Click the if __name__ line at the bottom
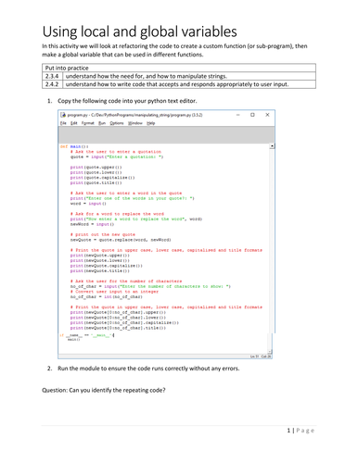Screen dimensions: 358x463 click(87, 335)
